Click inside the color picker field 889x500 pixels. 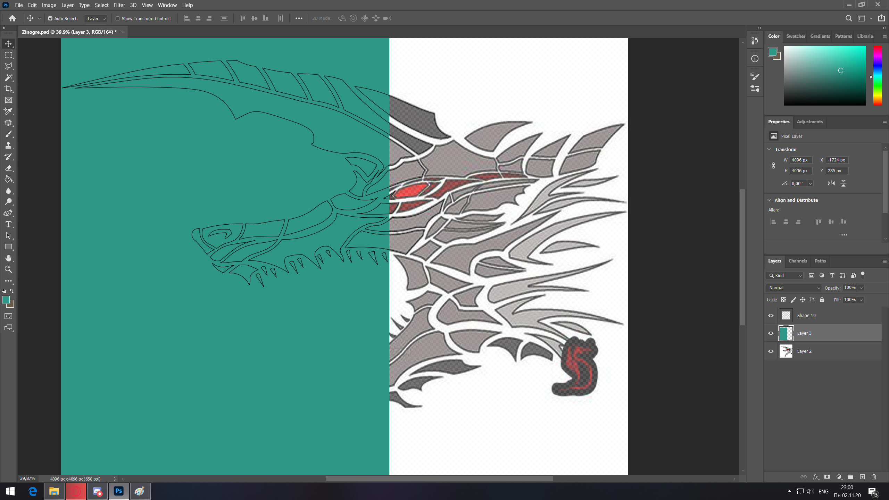pyautogui.click(x=825, y=75)
